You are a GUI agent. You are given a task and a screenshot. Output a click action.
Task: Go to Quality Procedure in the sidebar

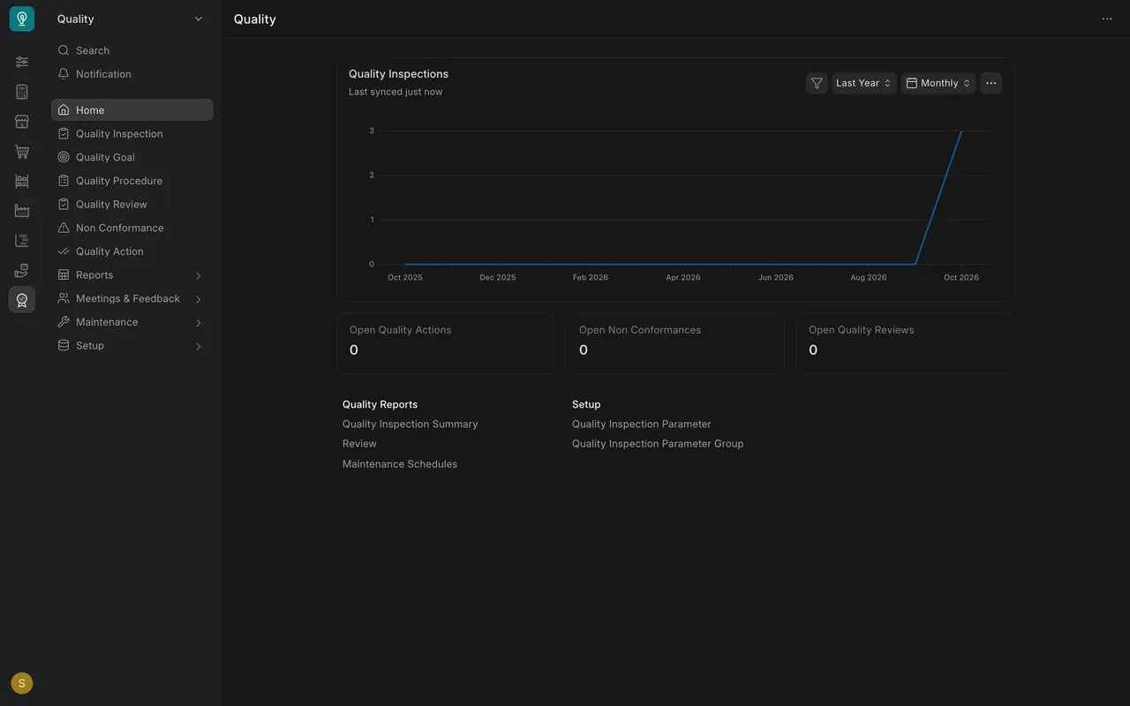pos(132,180)
